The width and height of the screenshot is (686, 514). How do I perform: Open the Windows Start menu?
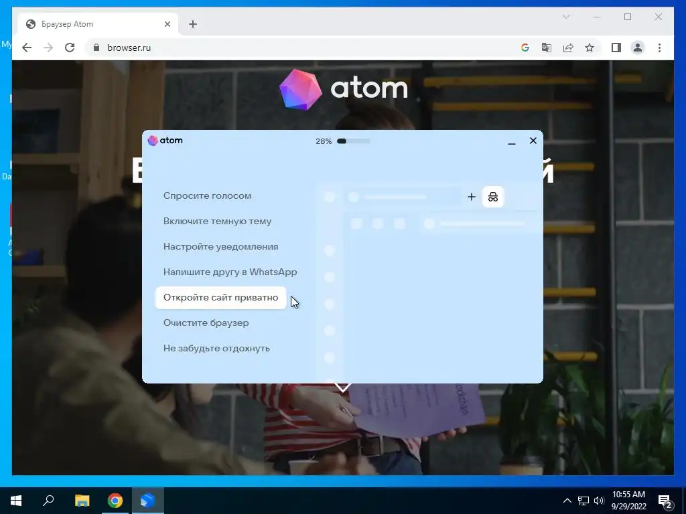pos(16,501)
